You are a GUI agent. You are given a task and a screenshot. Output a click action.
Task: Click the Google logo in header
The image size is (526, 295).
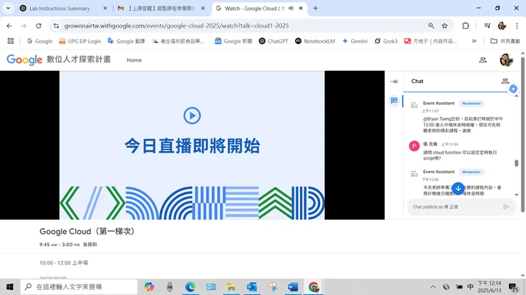24,60
